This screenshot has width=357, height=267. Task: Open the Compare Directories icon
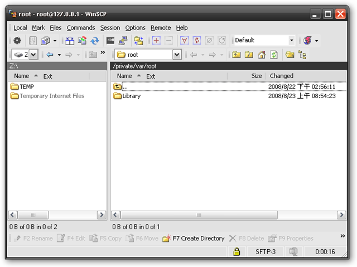pyautogui.click(x=70, y=41)
